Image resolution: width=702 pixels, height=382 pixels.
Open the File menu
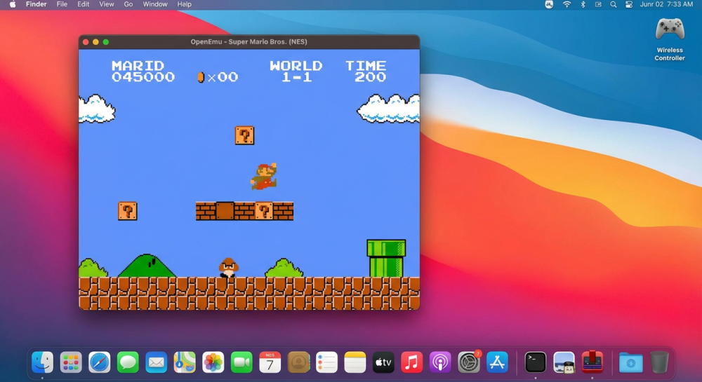coord(62,4)
